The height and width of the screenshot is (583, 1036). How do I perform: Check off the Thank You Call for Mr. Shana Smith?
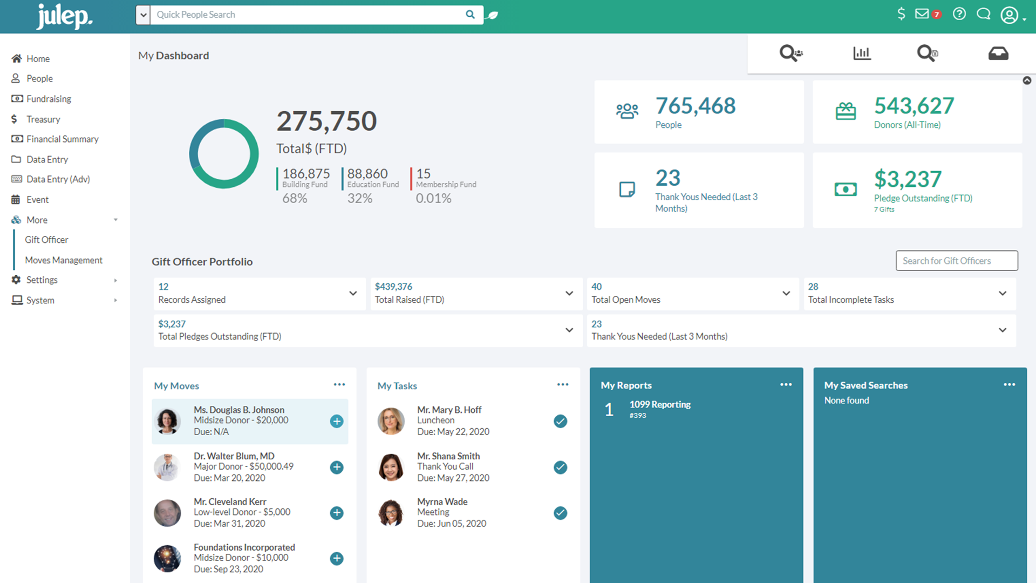[560, 467]
